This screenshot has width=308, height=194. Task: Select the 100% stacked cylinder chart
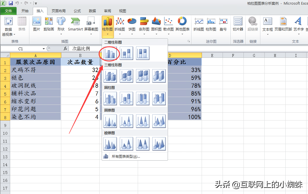(x=143, y=98)
